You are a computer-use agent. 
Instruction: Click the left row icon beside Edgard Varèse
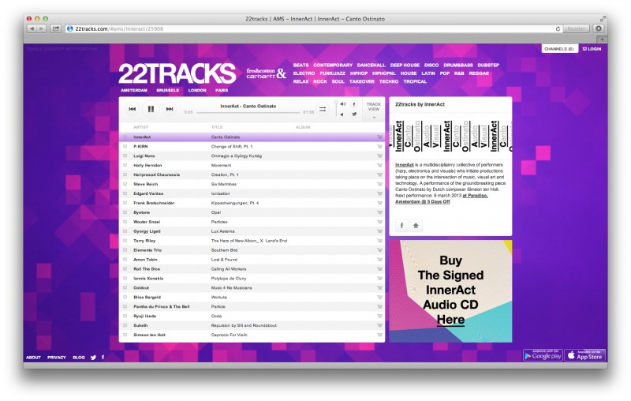pos(125,193)
